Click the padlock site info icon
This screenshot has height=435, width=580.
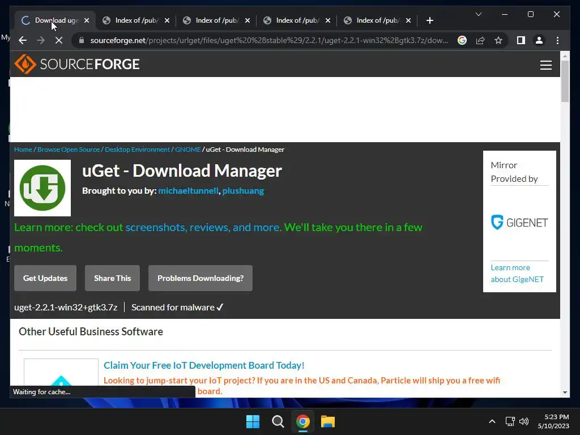point(82,40)
